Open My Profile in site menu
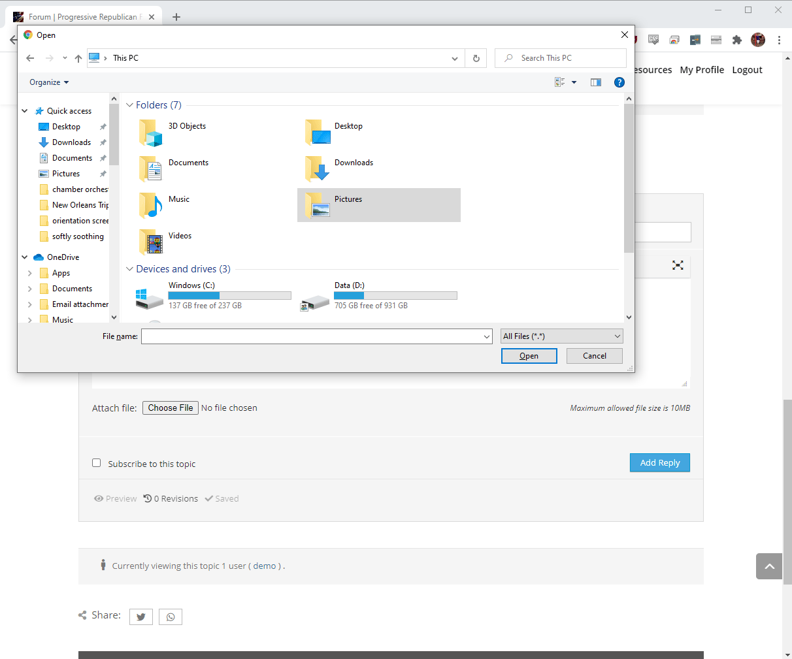The width and height of the screenshot is (792, 659). [x=702, y=70]
